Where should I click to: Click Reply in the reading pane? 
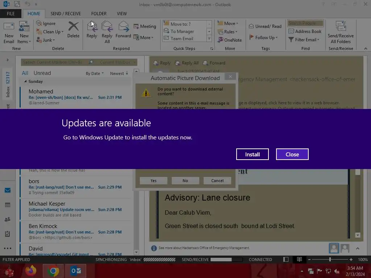click(x=162, y=63)
